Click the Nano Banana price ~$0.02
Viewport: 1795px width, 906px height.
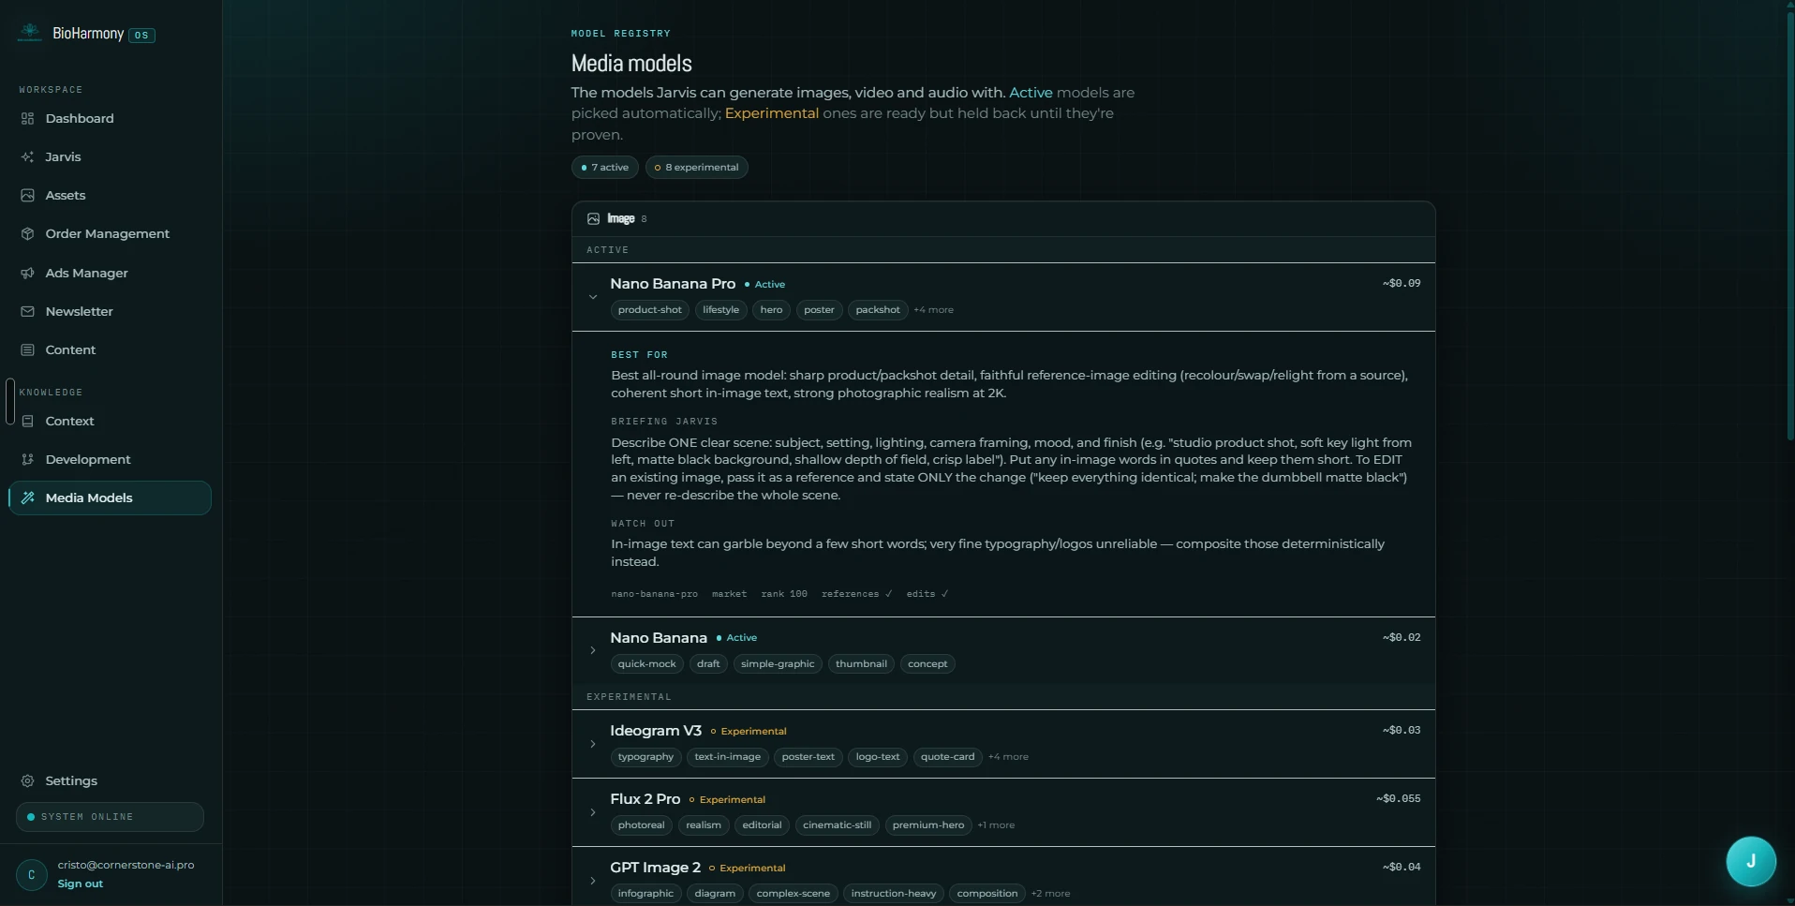click(x=1402, y=637)
